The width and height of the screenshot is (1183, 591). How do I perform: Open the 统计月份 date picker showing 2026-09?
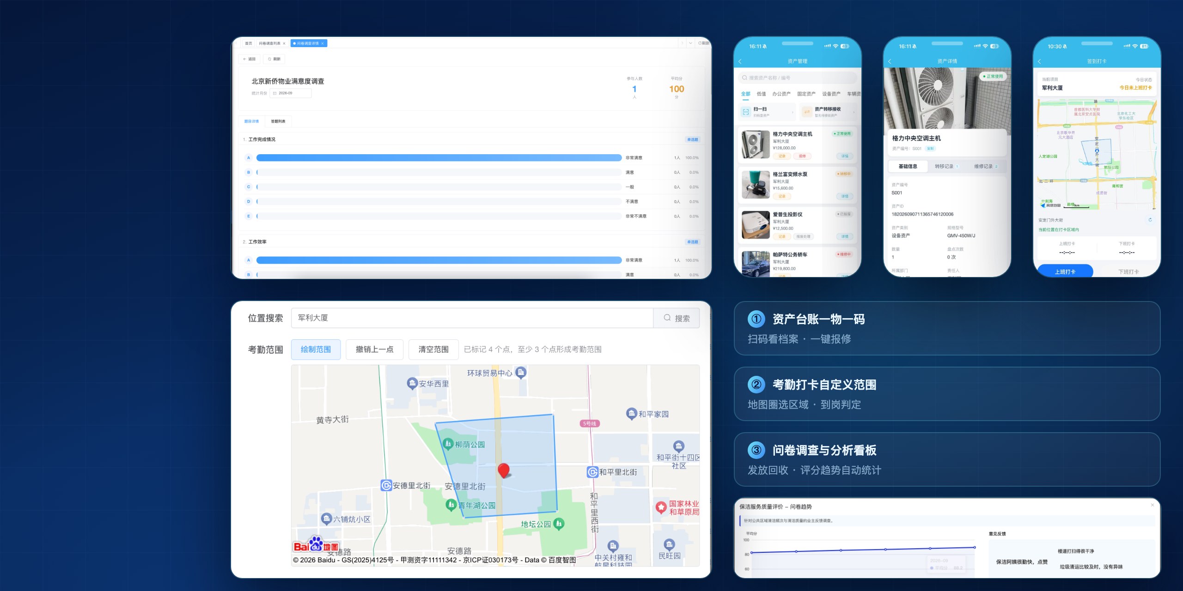click(x=291, y=93)
